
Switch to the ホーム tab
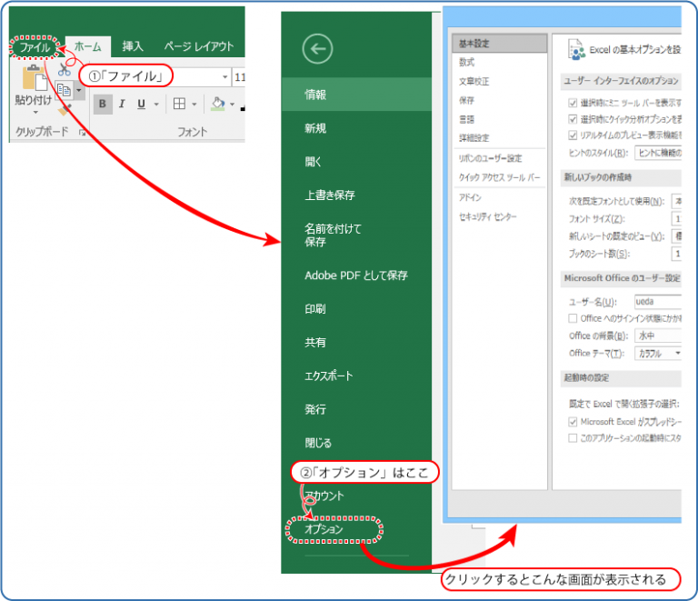tap(87, 46)
